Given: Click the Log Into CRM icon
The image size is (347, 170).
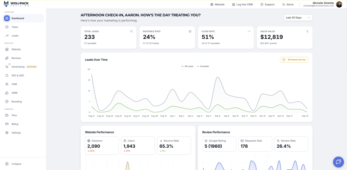Looking at the screenshot, I should pyautogui.click(x=233, y=4).
